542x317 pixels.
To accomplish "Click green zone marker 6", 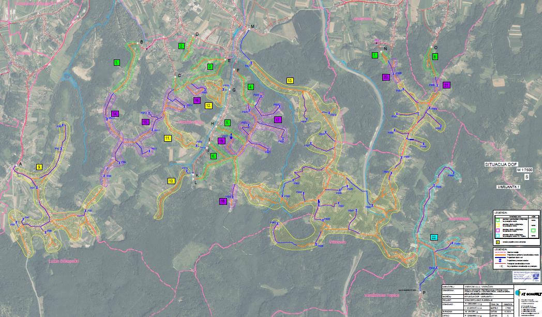I will [214, 156].
